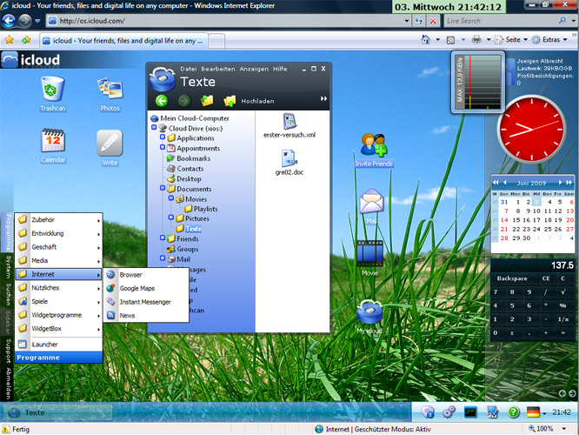Select June 15 in calendar widget
Viewport: 579px width, 435px height.
pos(516,220)
